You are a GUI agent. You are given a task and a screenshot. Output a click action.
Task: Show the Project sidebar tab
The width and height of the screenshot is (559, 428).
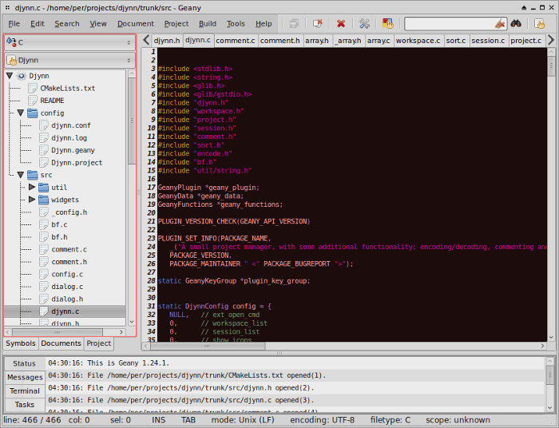tap(99, 343)
